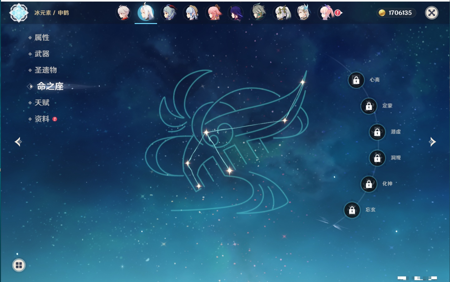Switch to the 武器 weapon menu
The height and width of the screenshot is (282, 450).
click(42, 54)
